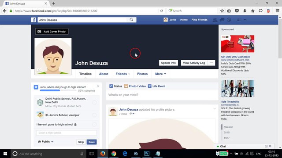The image size is (282, 158).
Task: Bookmark this page with star icon
Action: (222, 11)
